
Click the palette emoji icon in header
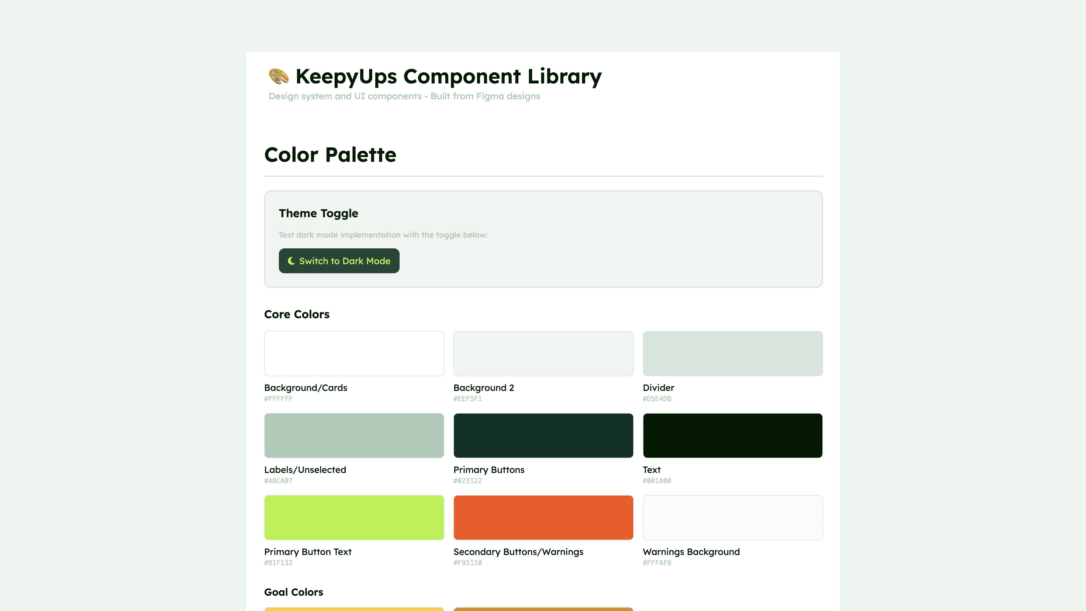pos(279,76)
